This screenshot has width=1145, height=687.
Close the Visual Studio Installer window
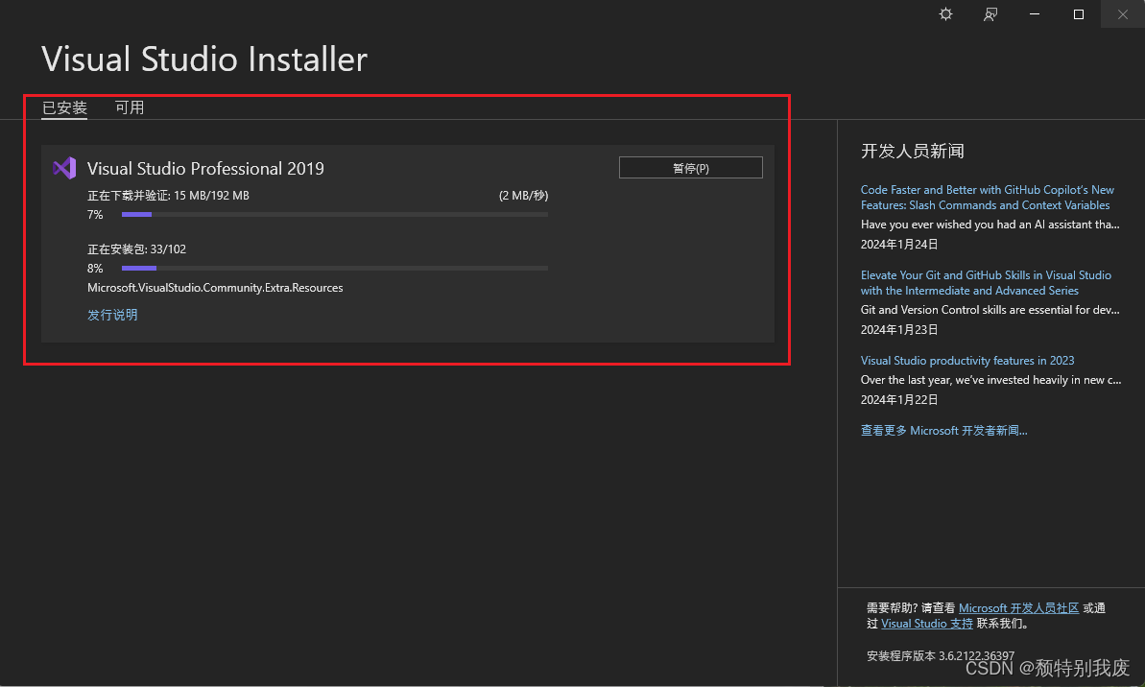point(1122,14)
